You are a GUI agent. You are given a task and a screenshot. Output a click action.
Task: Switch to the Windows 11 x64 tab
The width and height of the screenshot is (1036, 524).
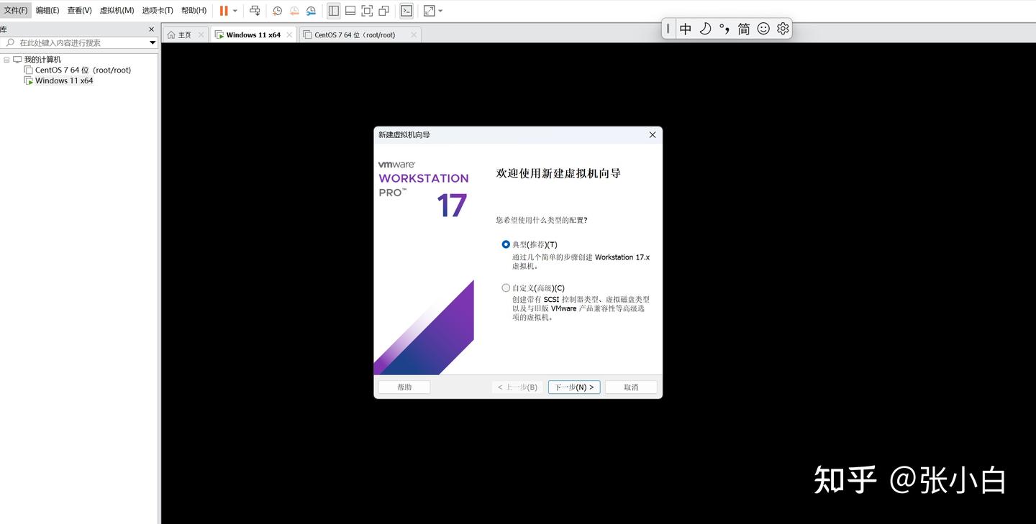click(253, 35)
